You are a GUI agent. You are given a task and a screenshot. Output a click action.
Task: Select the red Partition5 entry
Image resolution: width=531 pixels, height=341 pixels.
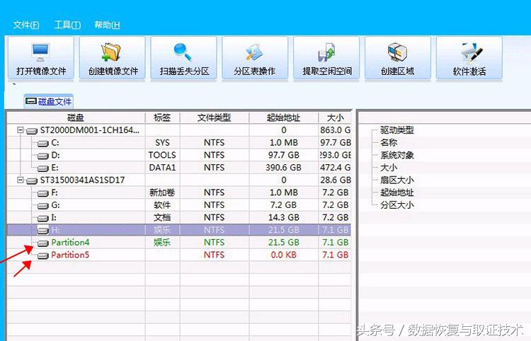tap(179, 255)
